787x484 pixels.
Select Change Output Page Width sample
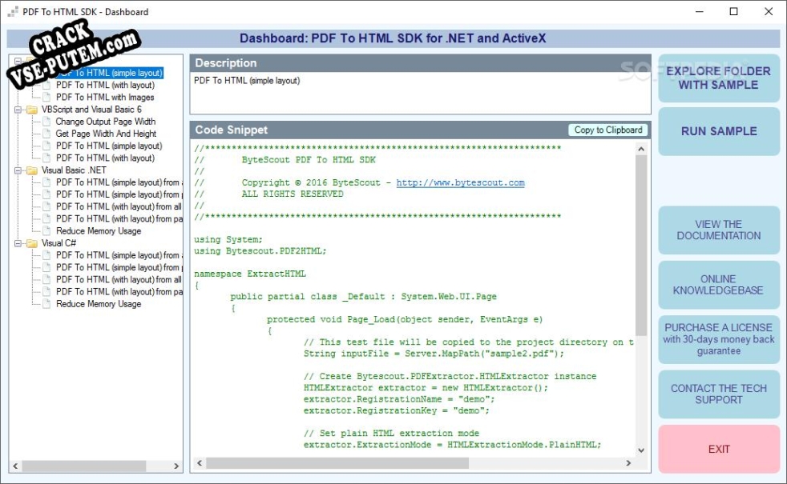[x=106, y=122]
